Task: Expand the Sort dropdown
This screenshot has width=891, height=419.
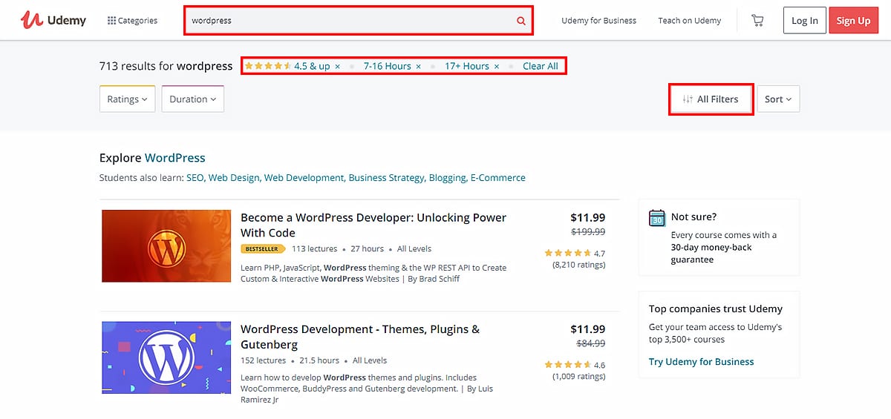Action: [778, 99]
